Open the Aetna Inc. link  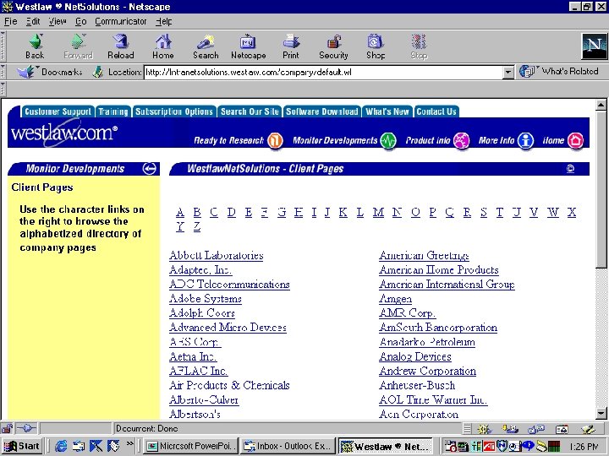(x=193, y=356)
